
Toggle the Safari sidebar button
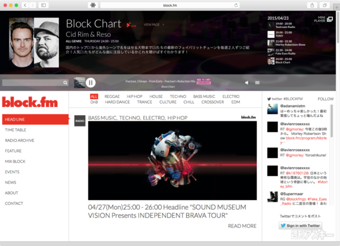[x=44, y=5]
